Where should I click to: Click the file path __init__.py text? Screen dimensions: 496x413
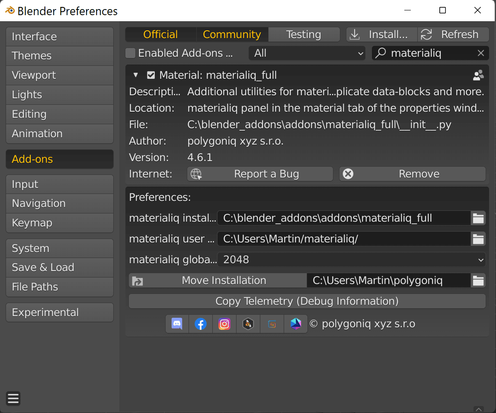pos(320,125)
